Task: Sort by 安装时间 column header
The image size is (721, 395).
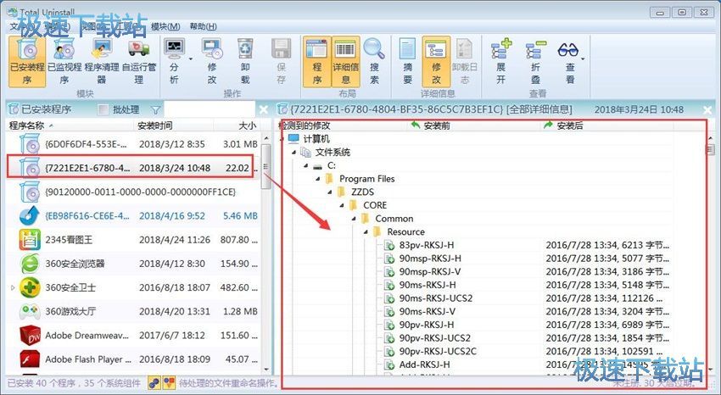Action: [173, 125]
